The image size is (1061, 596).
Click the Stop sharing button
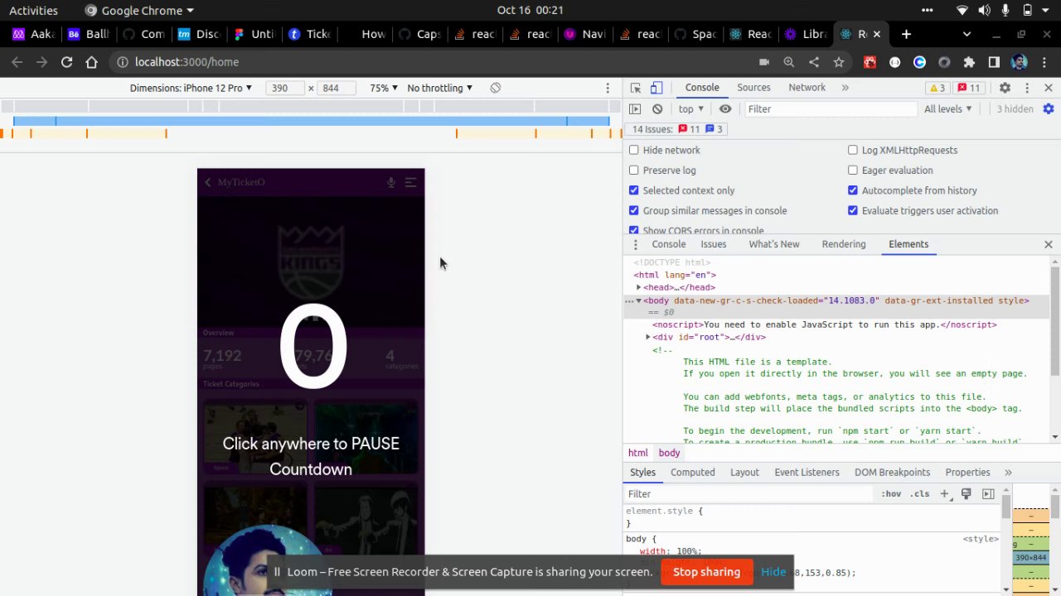pos(706,572)
